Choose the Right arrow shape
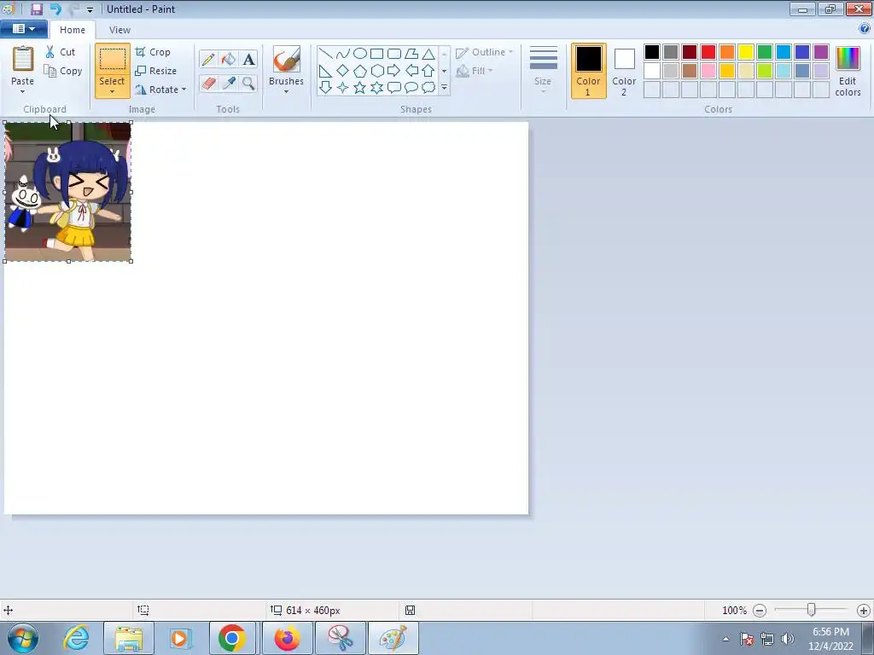This screenshot has width=874, height=655. coord(394,71)
